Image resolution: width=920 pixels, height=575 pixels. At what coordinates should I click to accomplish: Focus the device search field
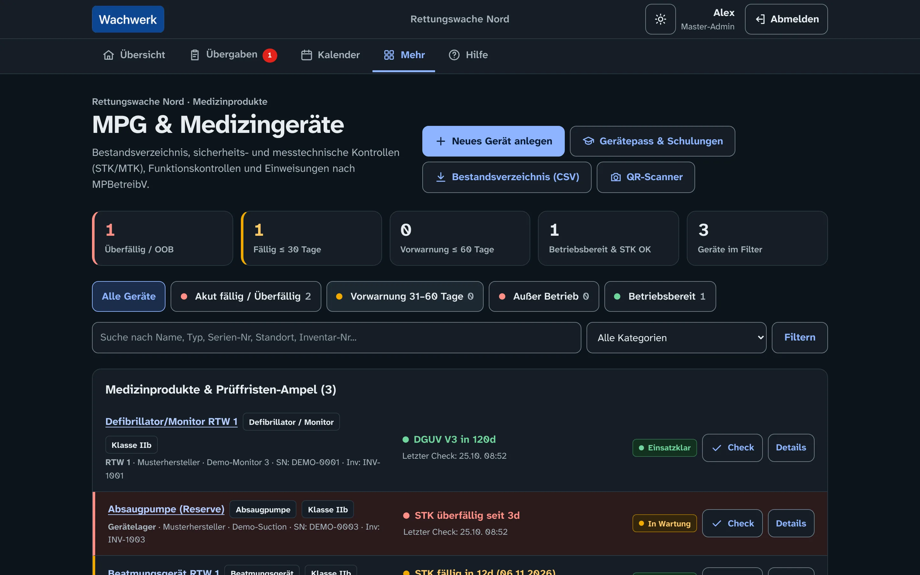pos(336,337)
